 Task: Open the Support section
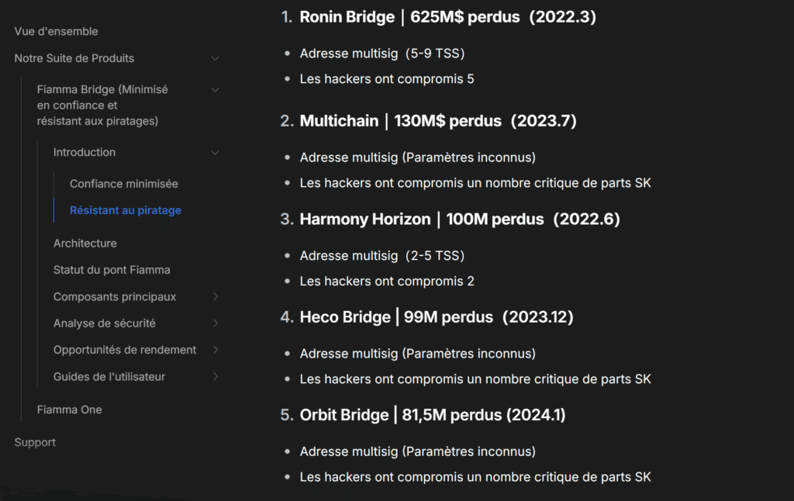click(x=35, y=442)
